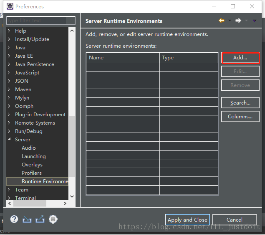Click the tree scroll up arrow
This screenshot has width=265, height=235.
(x=72, y=31)
